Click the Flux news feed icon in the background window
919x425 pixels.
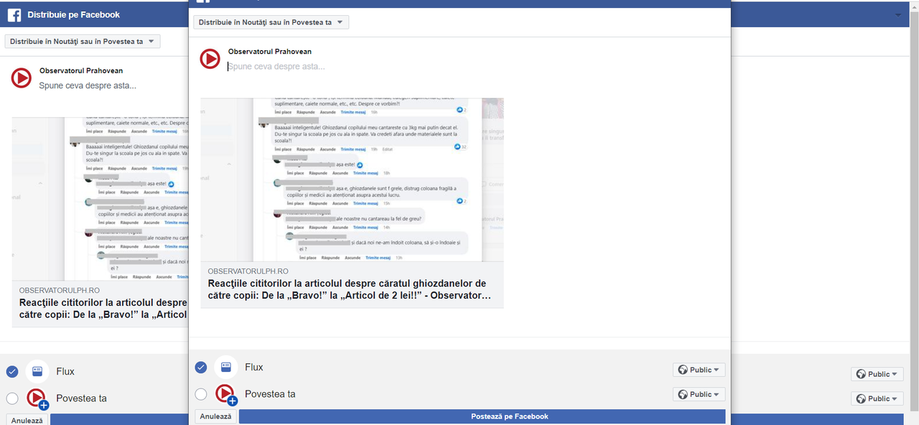click(37, 371)
